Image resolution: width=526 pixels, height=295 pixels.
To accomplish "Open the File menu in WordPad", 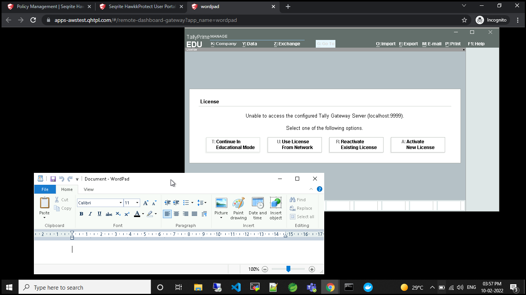I will pos(45,189).
